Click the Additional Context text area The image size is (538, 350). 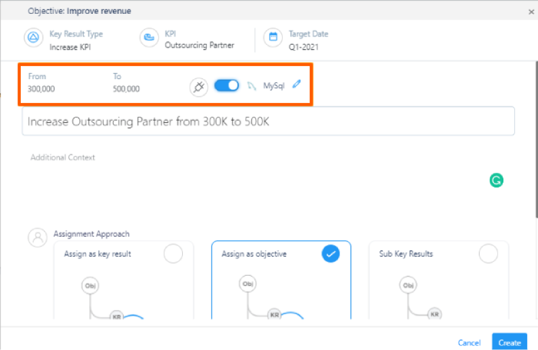tap(268, 180)
